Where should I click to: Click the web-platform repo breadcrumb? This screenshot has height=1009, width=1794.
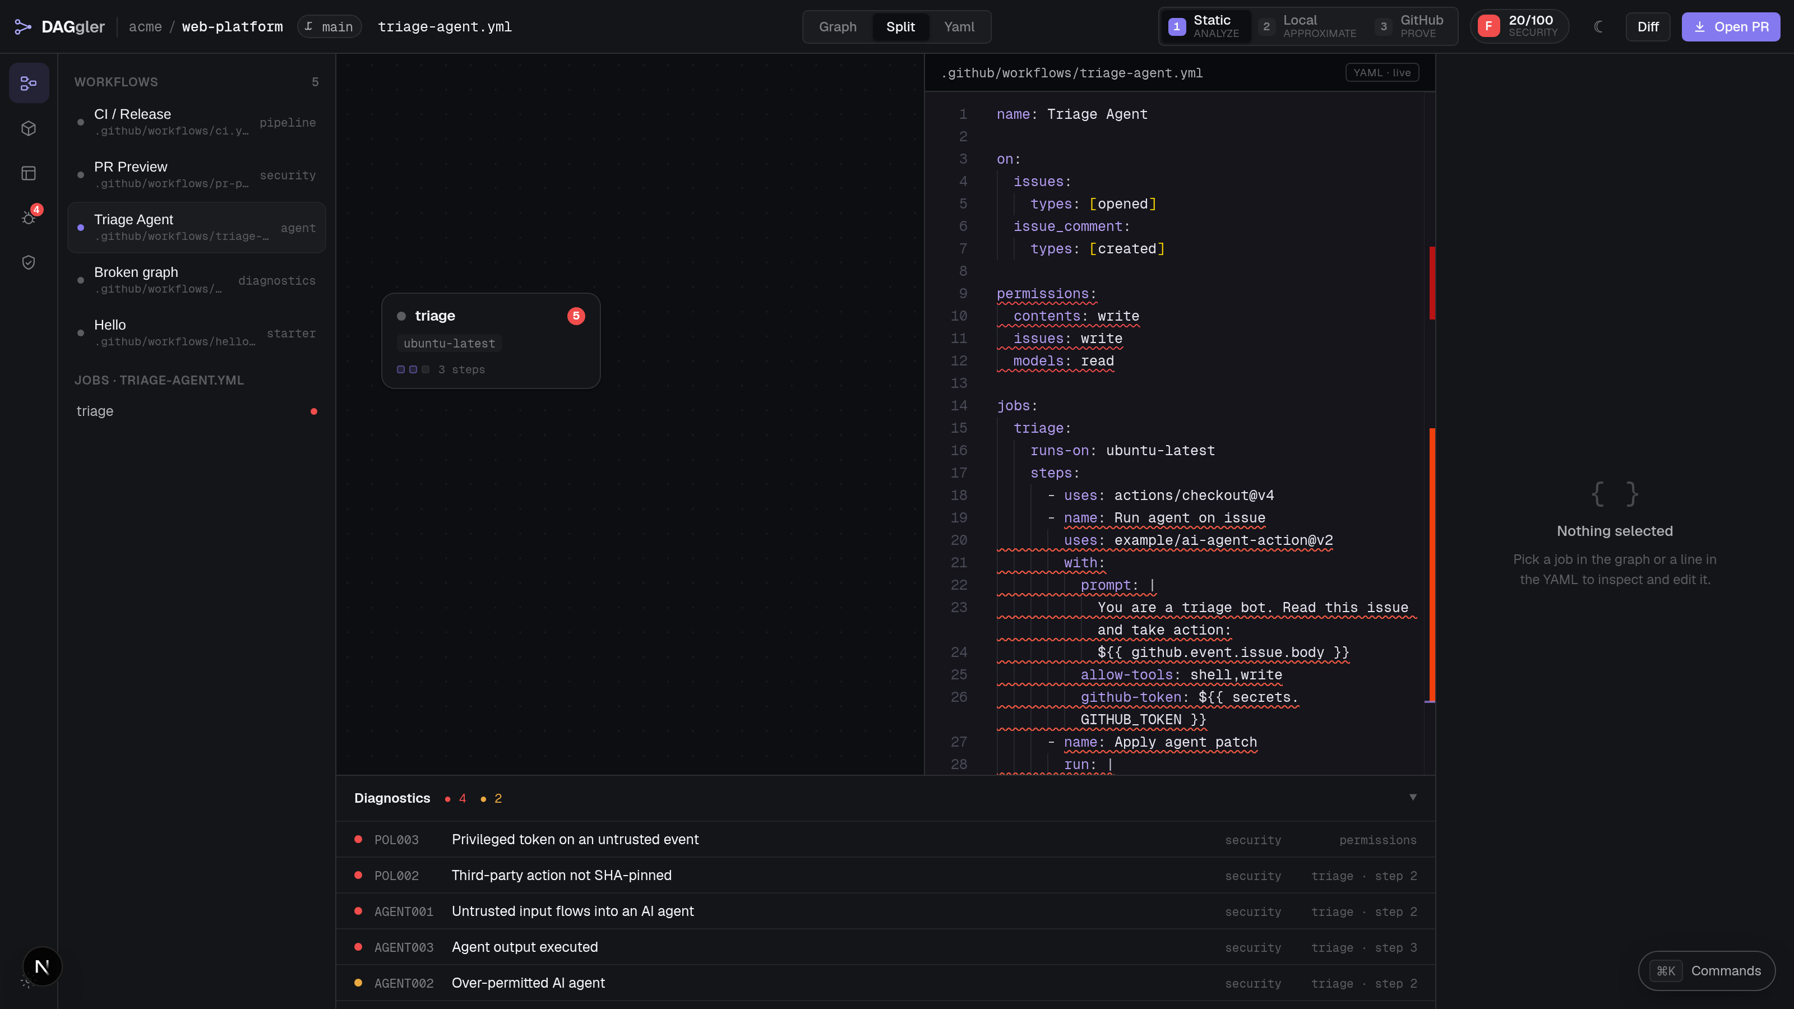(x=232, y=26)
